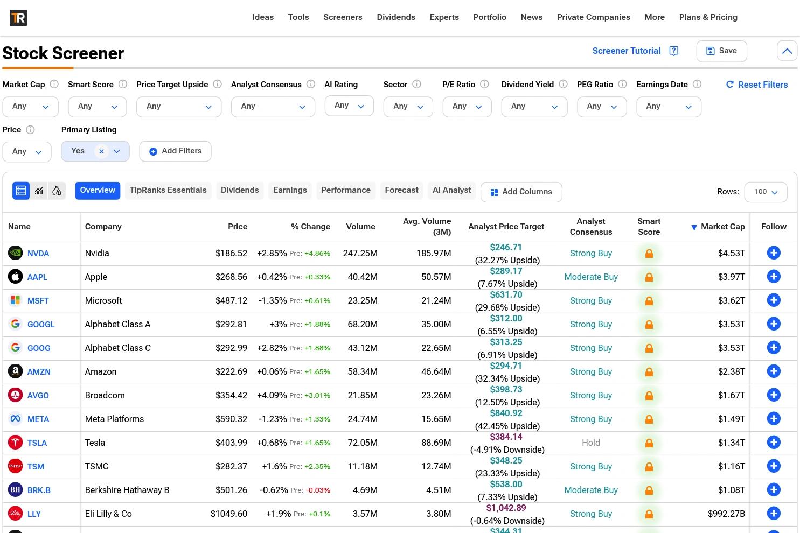The width and height of the screenshot is (800, 533).
Task: Click Reset Filters link
Action: [756, 85]
